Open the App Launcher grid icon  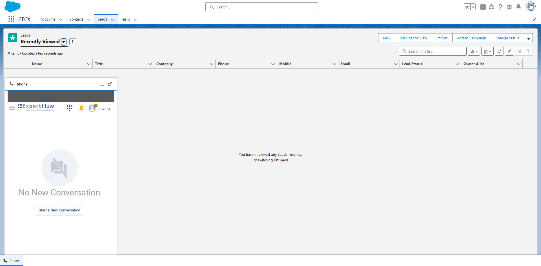[x=11, y=19]
